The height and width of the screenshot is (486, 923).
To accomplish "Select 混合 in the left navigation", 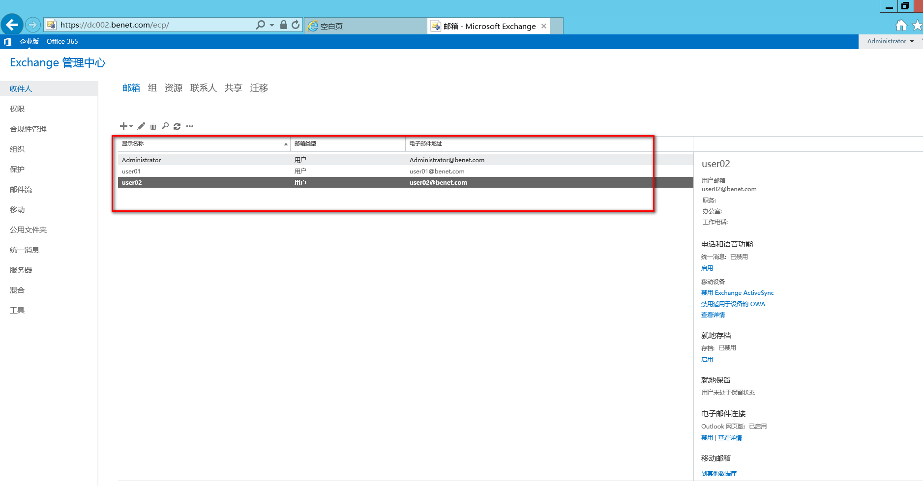I will [x=17, y=290].
